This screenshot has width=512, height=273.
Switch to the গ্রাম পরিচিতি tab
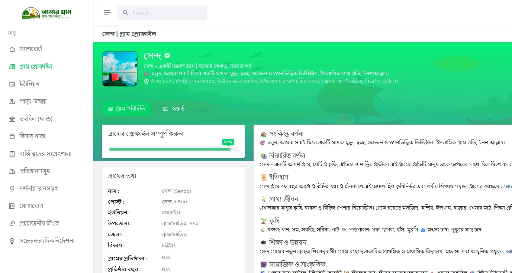click(x=127, y=109)
